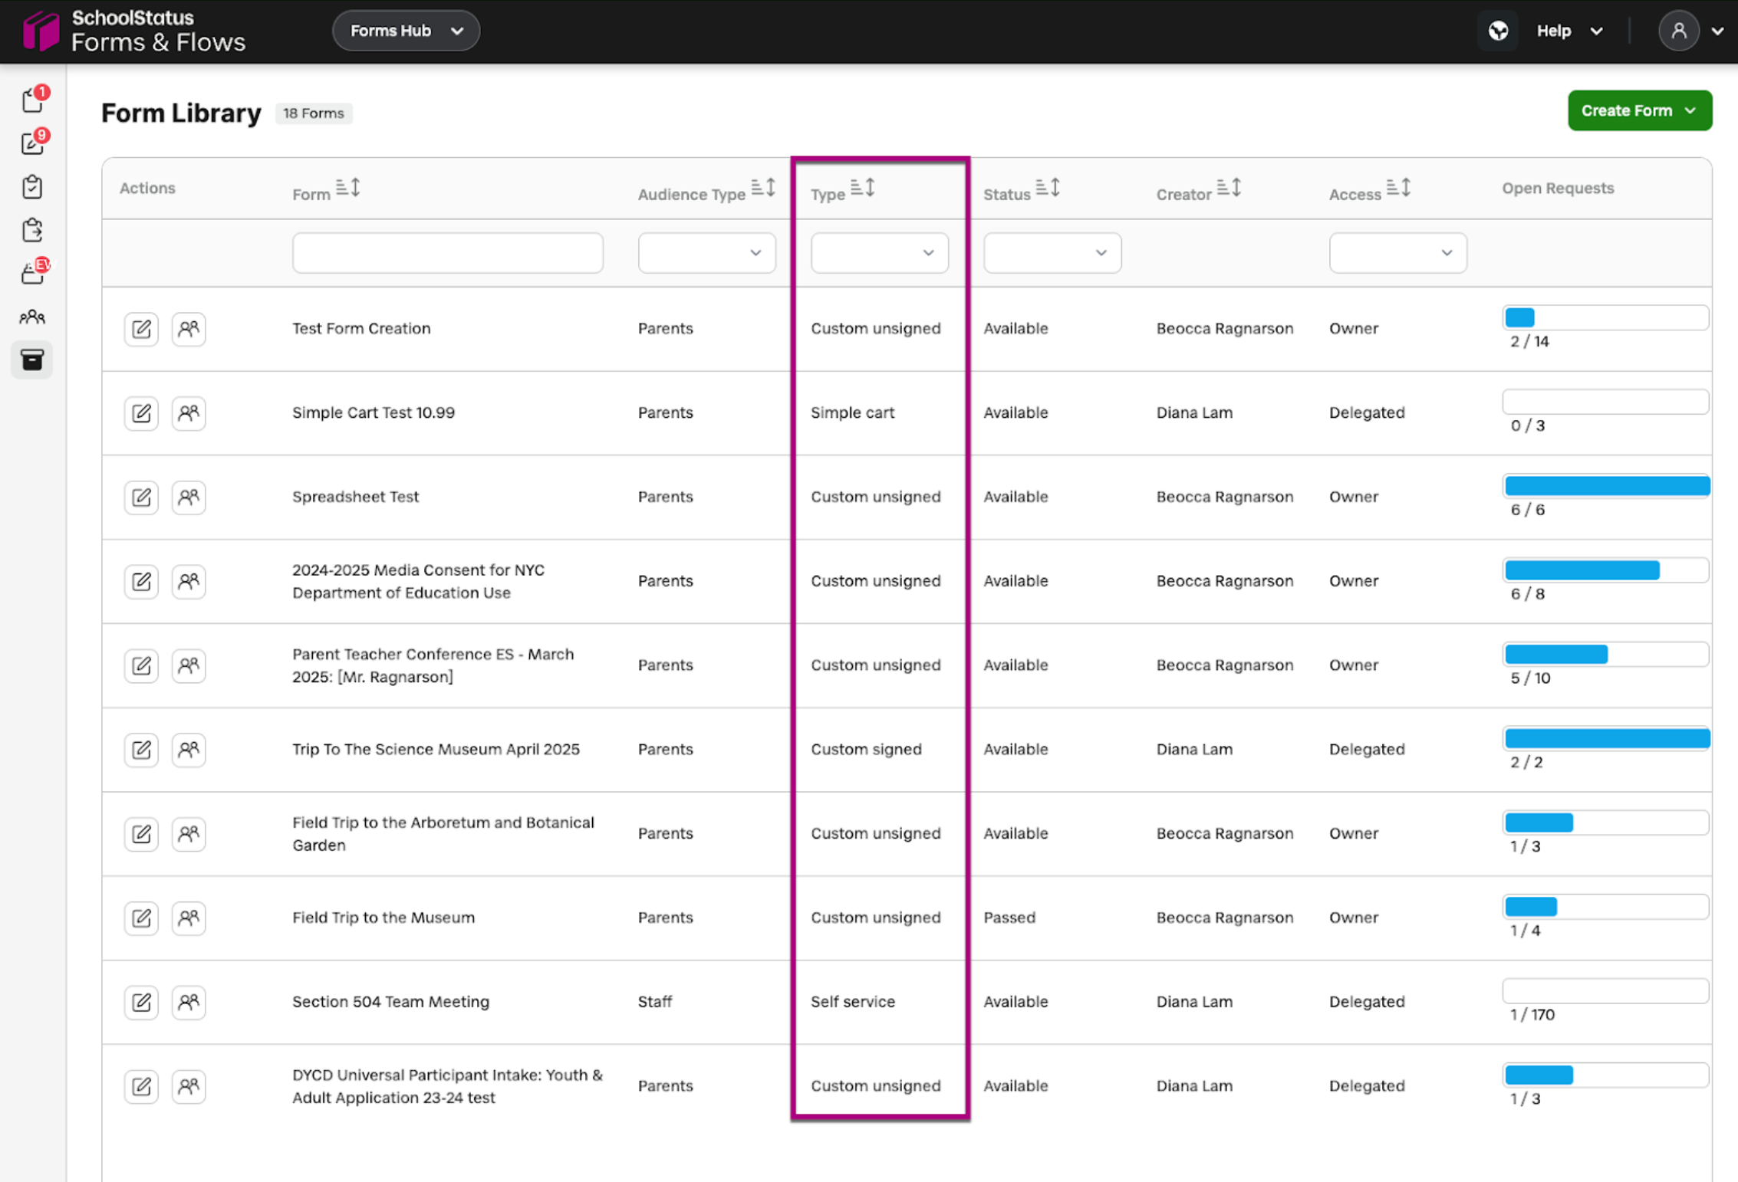The height and width of the screenshot is (1182, 1738).
Task: Click the Custom signed type cell
Action: [x=866, y=749]
